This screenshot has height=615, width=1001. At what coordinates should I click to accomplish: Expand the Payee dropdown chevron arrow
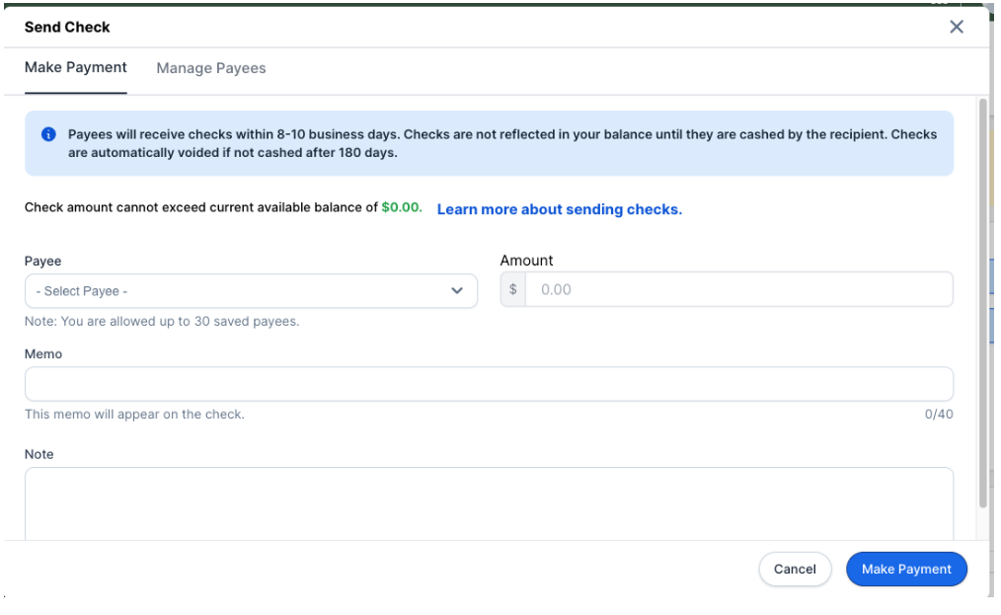click(x=457, y=291)
